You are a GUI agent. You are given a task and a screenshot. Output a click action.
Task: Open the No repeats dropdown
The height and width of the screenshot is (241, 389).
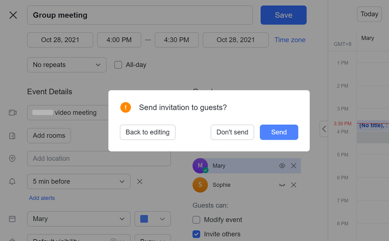67,65
